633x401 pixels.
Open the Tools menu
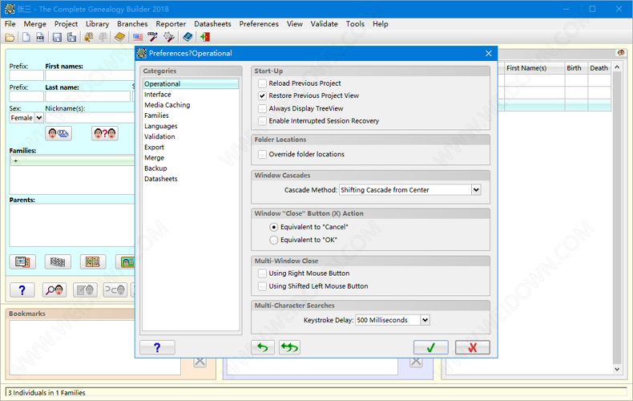pos(355,24)
